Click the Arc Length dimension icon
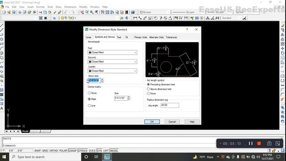Screen dimensions: 286x161 pyautogui.click(x=145, y=18)
